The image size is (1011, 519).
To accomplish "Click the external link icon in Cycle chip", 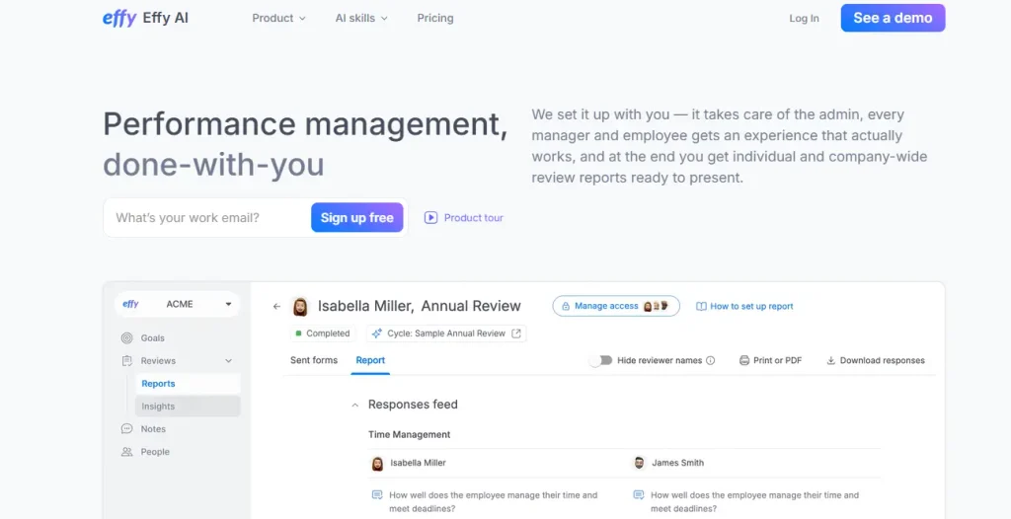I will coord(515,334).
